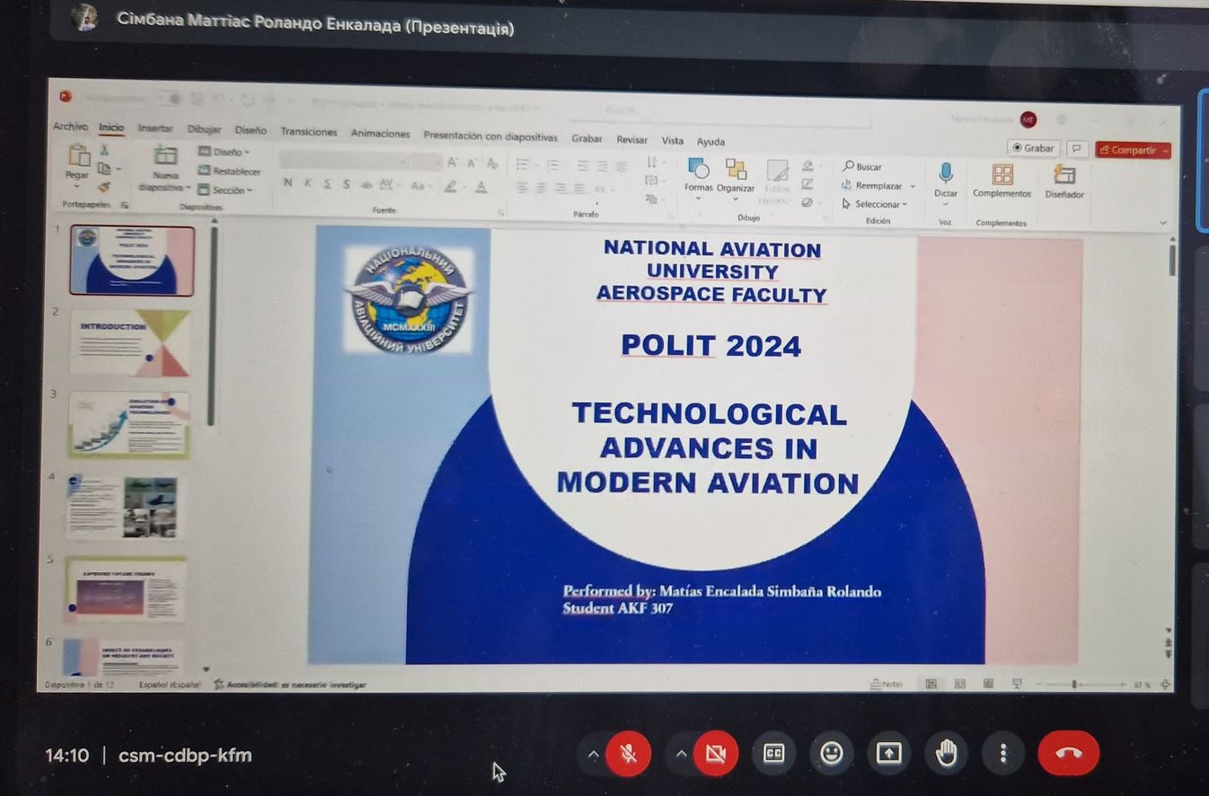
Task: Adjust the zoom slider in status bar
Action: pos(1074,685)
